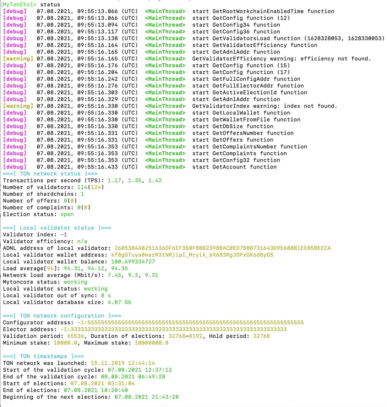Image resolution: width=387 pixels, height=407 pixels.
Task: Select the Maximum stake value 10000000.0
Action: 152,343
